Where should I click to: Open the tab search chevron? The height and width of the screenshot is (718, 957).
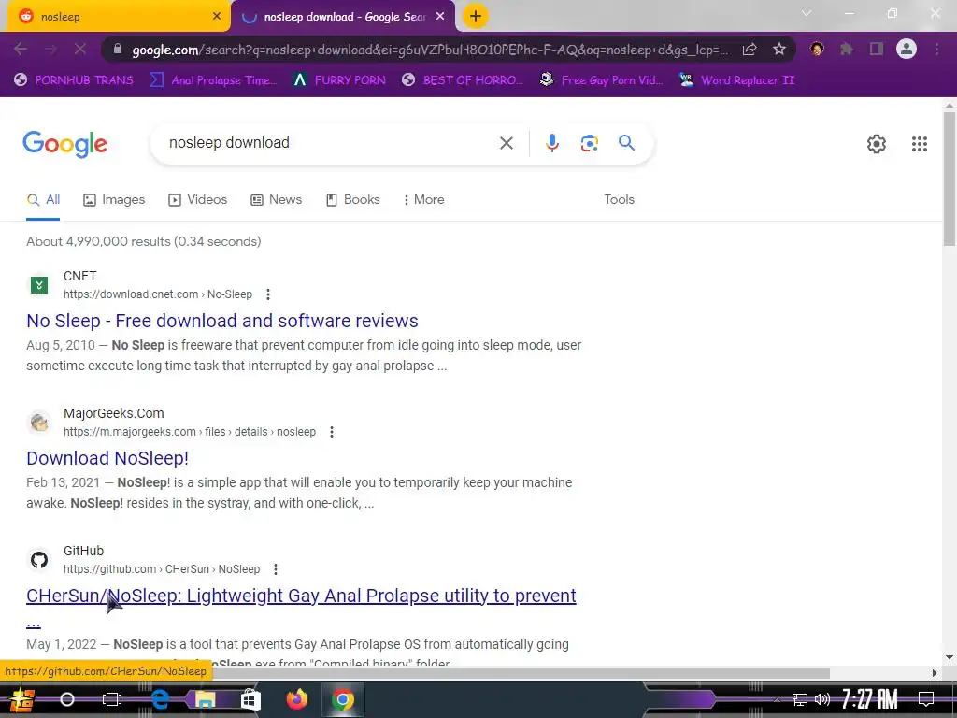[807, 13]
